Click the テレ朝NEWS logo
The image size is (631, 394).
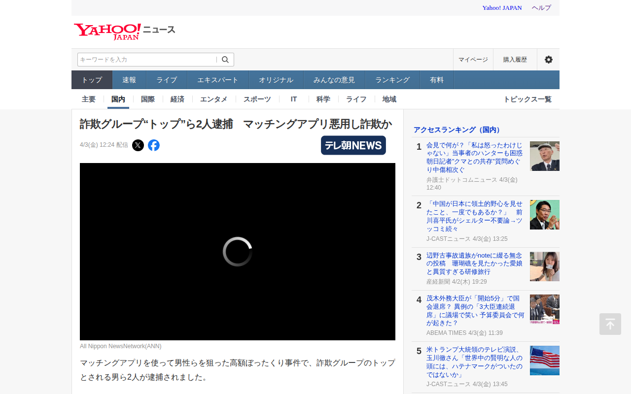point(353,145)
